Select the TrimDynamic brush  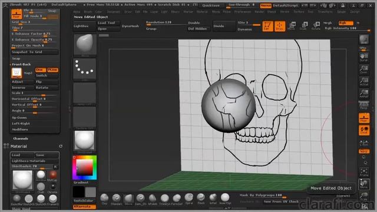(165, 199)
